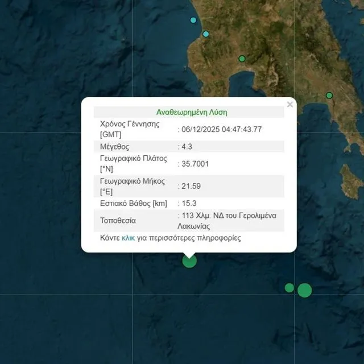Screen dimensions: 364x364
Task: Select the lower cyan marker on west coast
Action: click(206, 34)
